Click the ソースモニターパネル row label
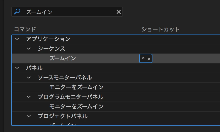This screenshot has width=220, height=132. [65, 77]
